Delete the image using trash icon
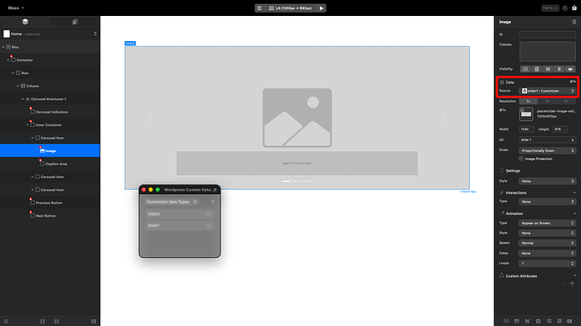The height and width of the screenshot is (326, 581). click(x=574, y=22)
